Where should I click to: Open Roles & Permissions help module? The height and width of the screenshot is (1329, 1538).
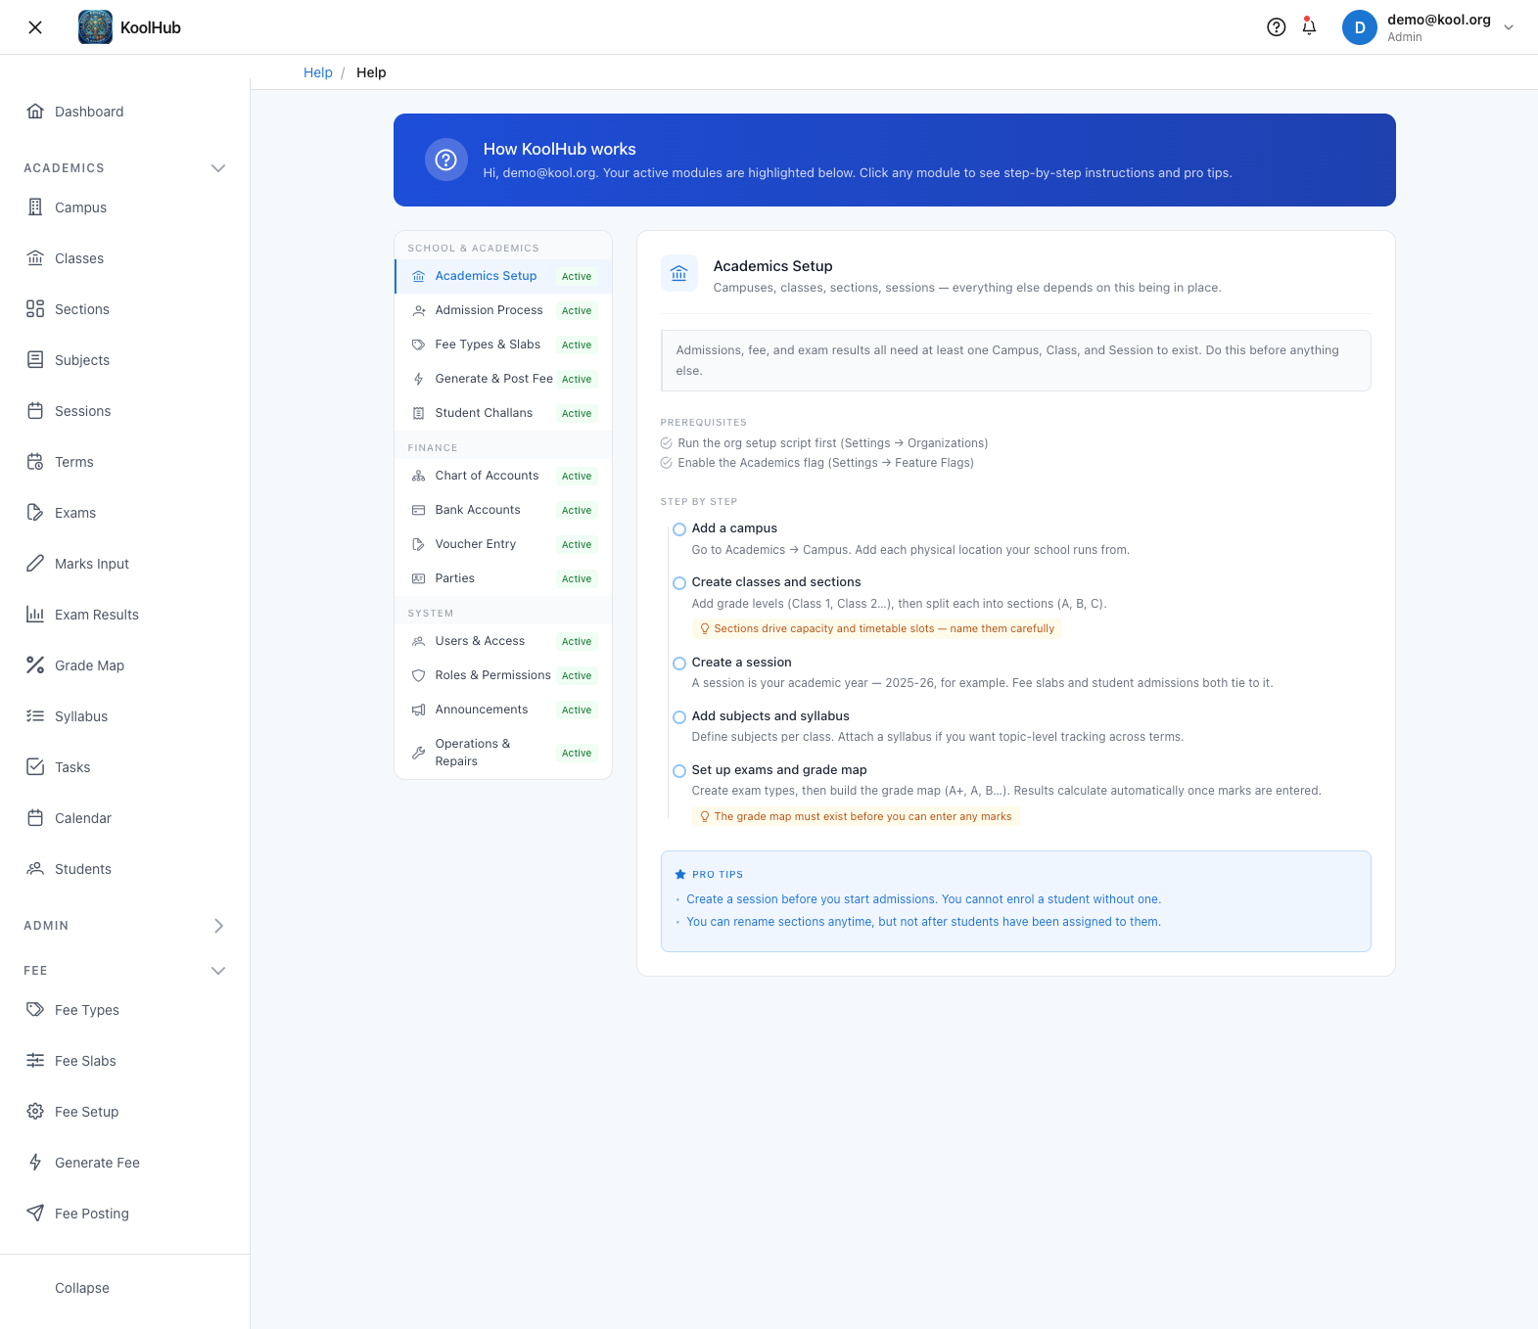pyautogui.click(x=503, y=675)
